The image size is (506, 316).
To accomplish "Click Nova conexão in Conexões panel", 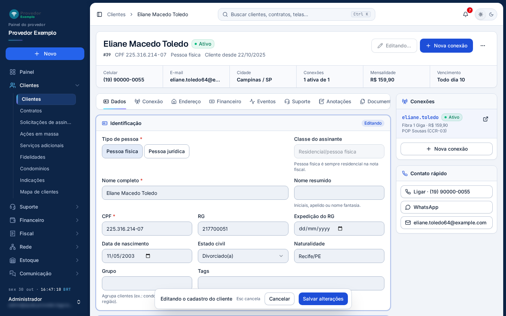I will 447,149.
